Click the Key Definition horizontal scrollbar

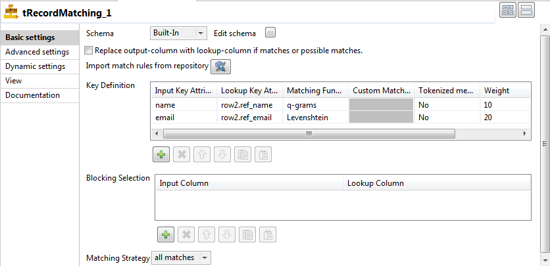coord(309,133)
